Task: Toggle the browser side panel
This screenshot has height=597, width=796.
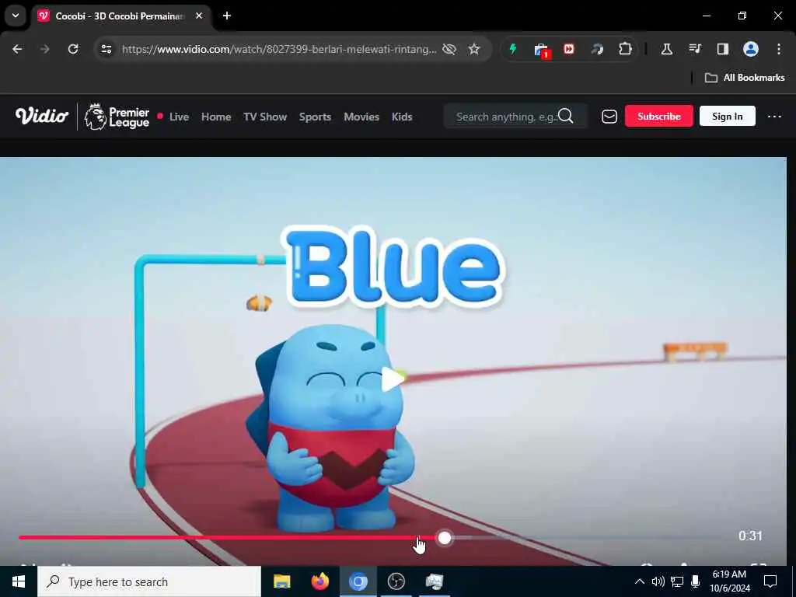Action: [x=722, y=49]
